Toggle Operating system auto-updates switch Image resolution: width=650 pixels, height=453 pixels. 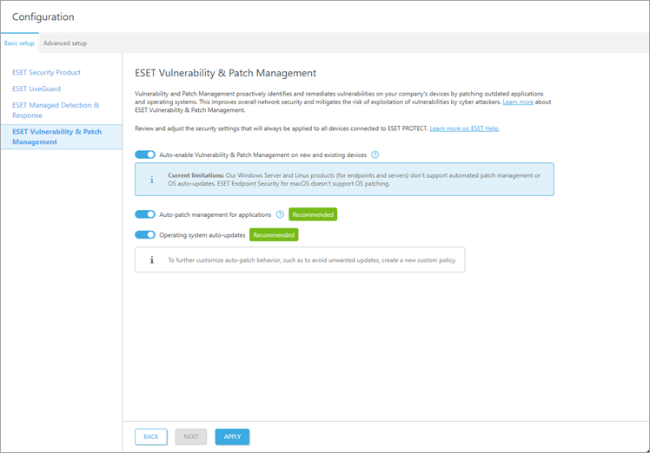tap(145, 235)
